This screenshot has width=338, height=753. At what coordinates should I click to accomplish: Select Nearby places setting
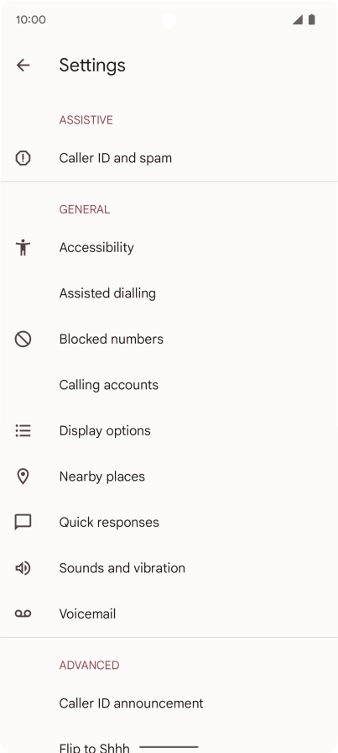(x=169, y=477)
